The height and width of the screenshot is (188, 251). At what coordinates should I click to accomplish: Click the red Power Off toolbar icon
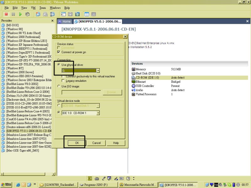click(x=6, y=14)
